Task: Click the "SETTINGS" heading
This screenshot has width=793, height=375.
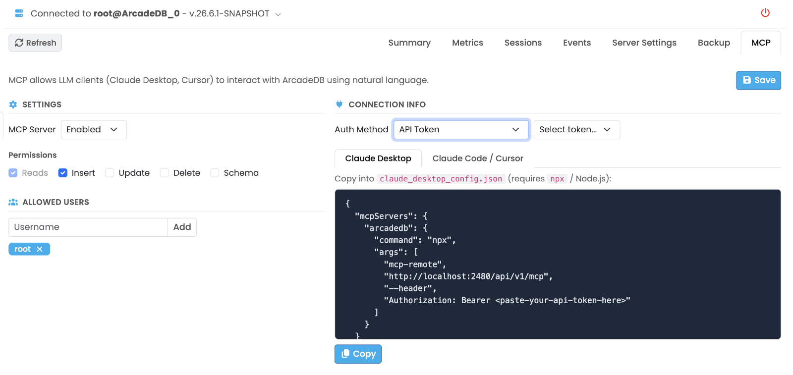Action: tap(42, 105)
